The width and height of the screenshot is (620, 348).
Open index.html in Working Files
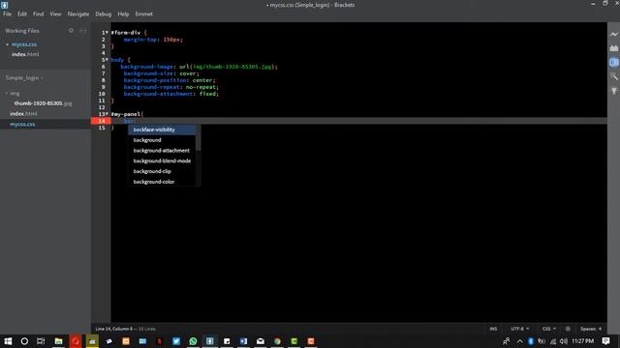[25, 54]
